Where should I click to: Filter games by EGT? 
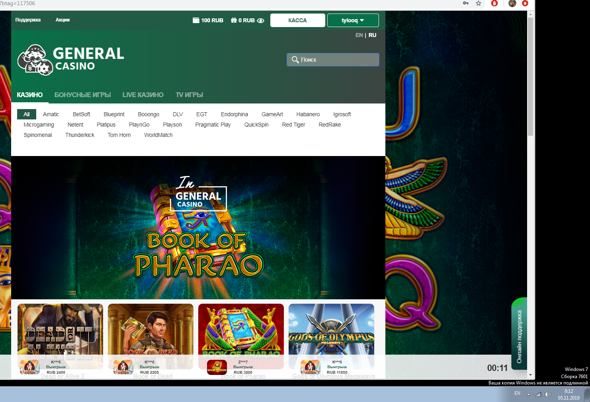(x=202, y=114)
